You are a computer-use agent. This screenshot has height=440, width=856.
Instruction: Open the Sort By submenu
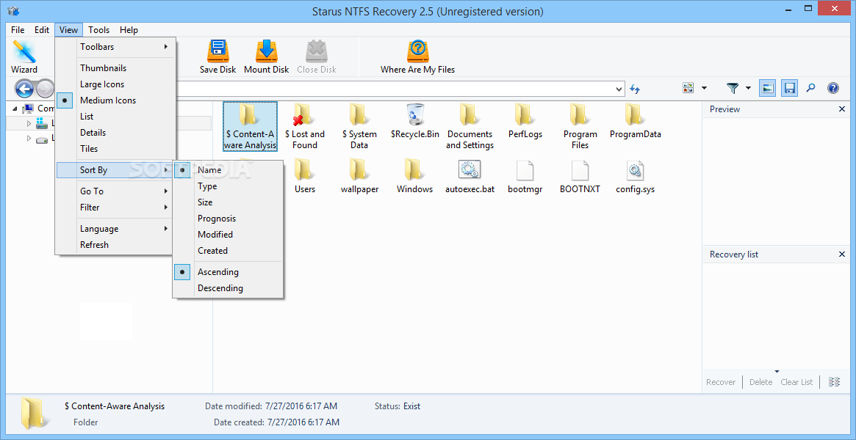[116, 170]
